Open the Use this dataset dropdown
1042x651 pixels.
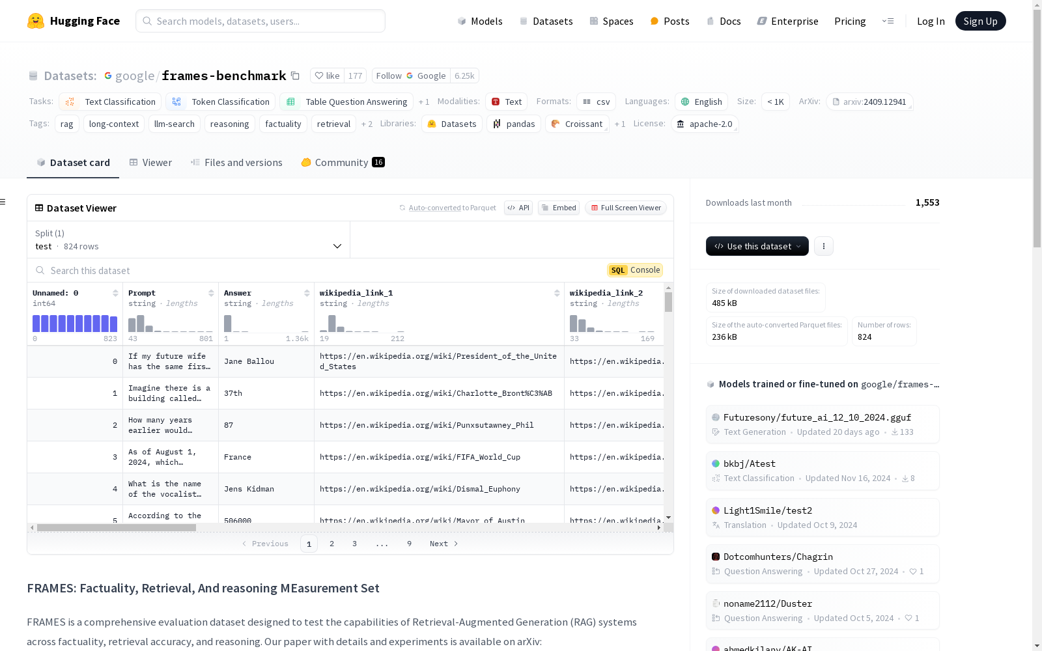tap(757, 246)
